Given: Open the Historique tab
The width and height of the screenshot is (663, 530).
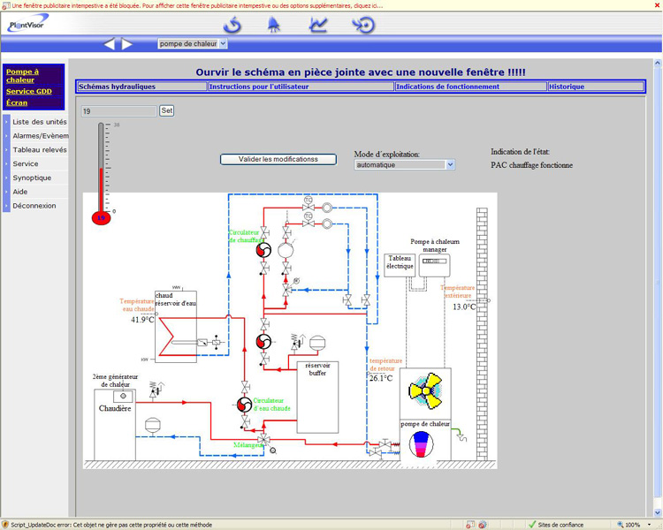Looking at the screenshot, I should (x=595, y=87).
